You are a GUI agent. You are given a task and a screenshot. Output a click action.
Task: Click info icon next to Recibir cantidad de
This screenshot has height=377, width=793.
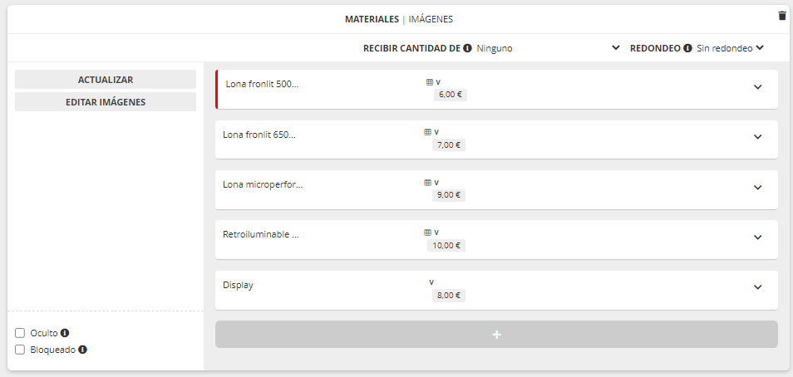click(x=468, y=48)
